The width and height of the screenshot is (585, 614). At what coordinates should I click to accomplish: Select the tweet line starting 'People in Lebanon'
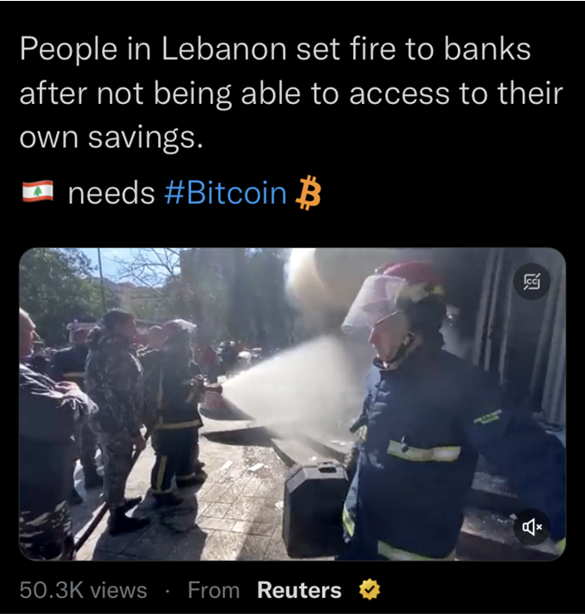(275, 50)
